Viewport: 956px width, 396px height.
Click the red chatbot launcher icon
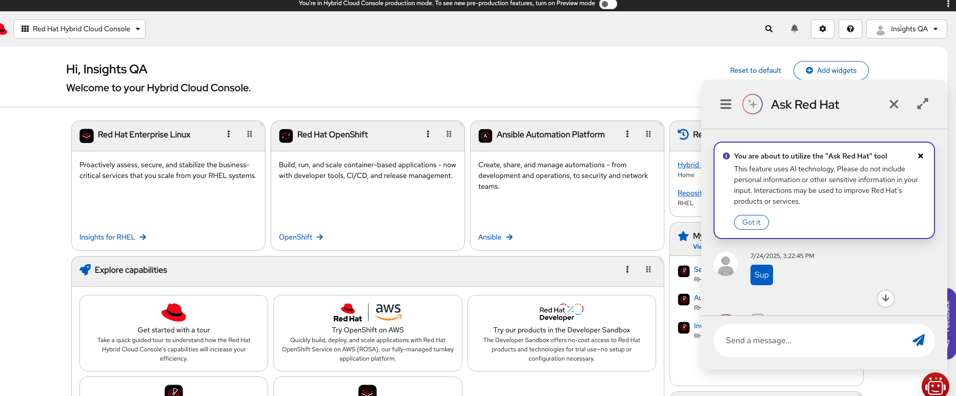[935, 386]
